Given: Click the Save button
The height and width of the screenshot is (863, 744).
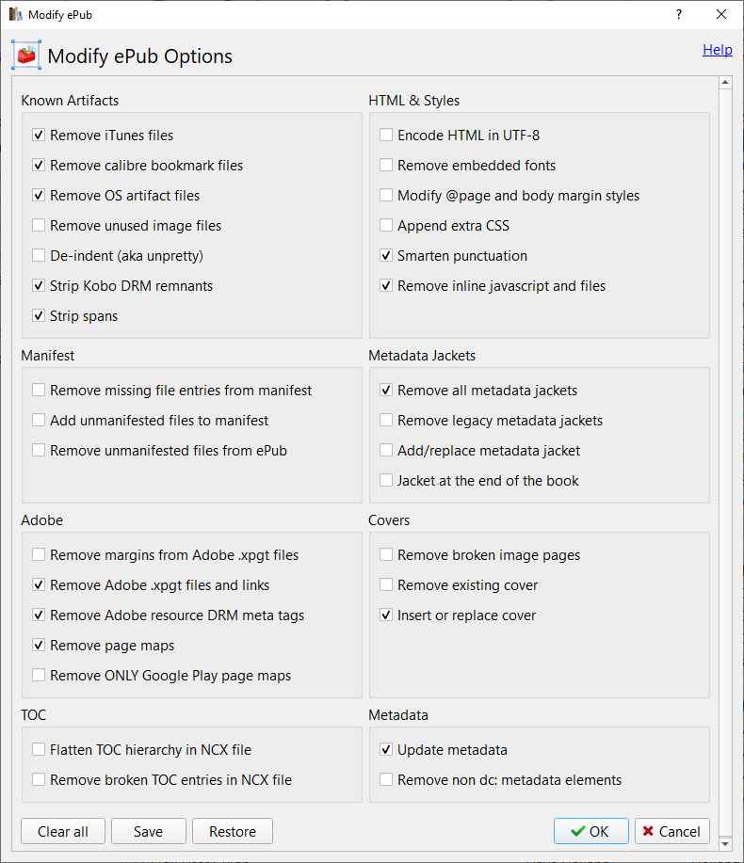Looking at the screenshot, I should pyautogui.click(x=148, y=831).
